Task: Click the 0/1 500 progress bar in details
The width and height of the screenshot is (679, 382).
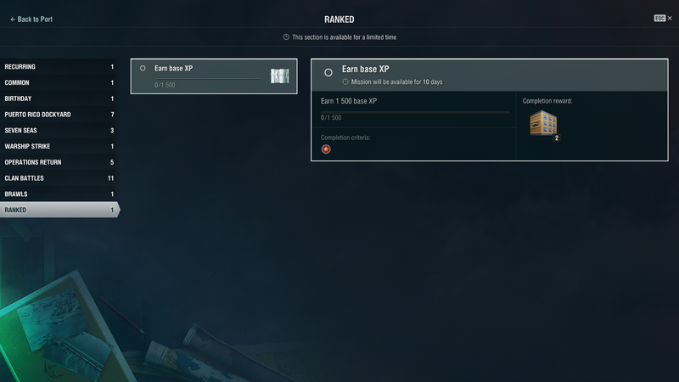Action: (415, 112)
